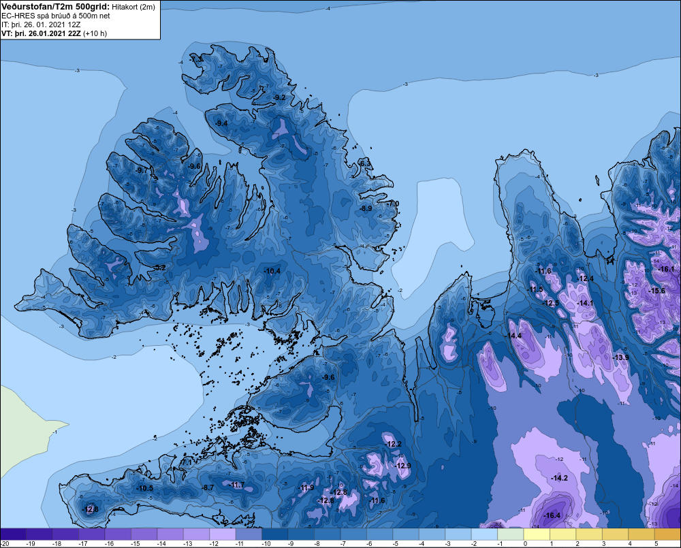681x548 pixels.
Task: Choose the yellow swatch between 0 and 1
Action: (537, 534)
